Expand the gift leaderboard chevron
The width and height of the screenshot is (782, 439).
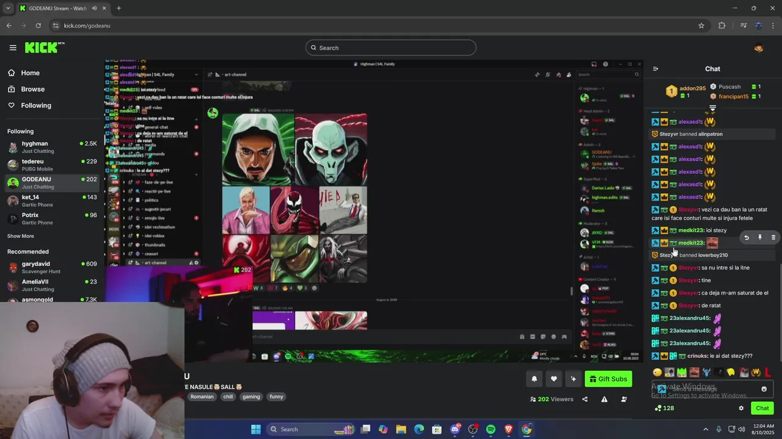[x=712, y=108]
